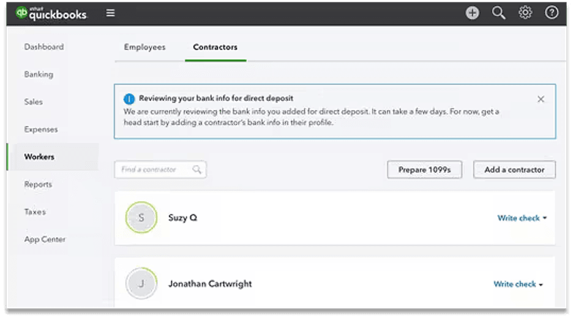Open the Create plus icon
The image size is (573, 319).
click(x=472, y=13)
